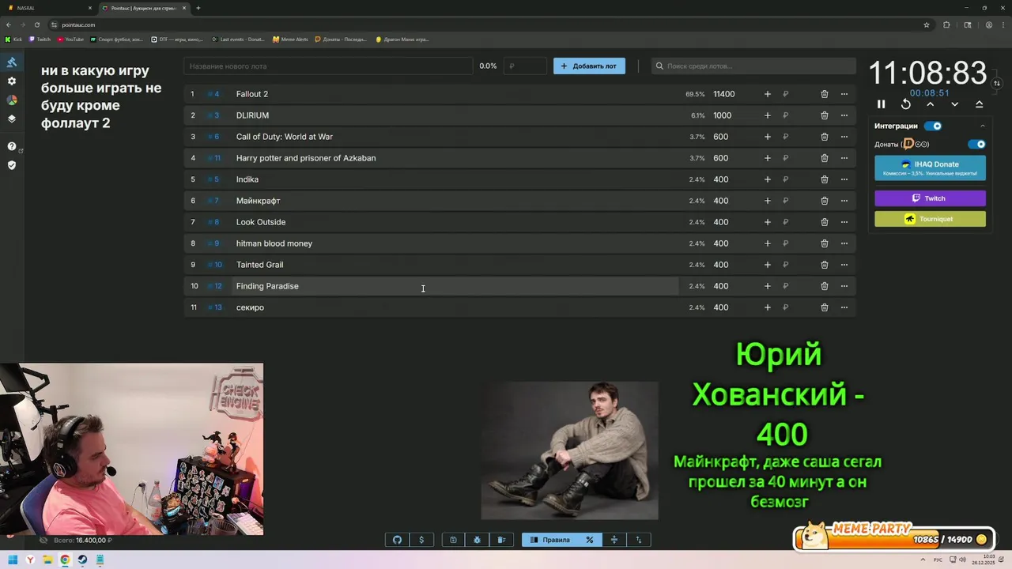Click the save icon in the bottom toolbar

tap(453, 540)
